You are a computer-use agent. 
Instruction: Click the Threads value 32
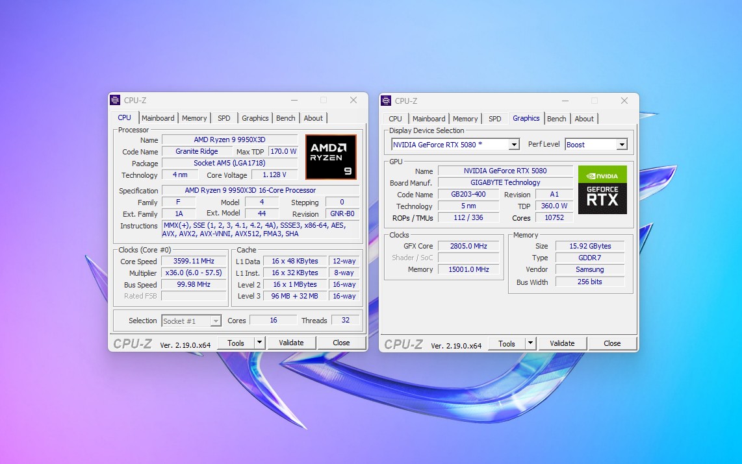point(346,320)
